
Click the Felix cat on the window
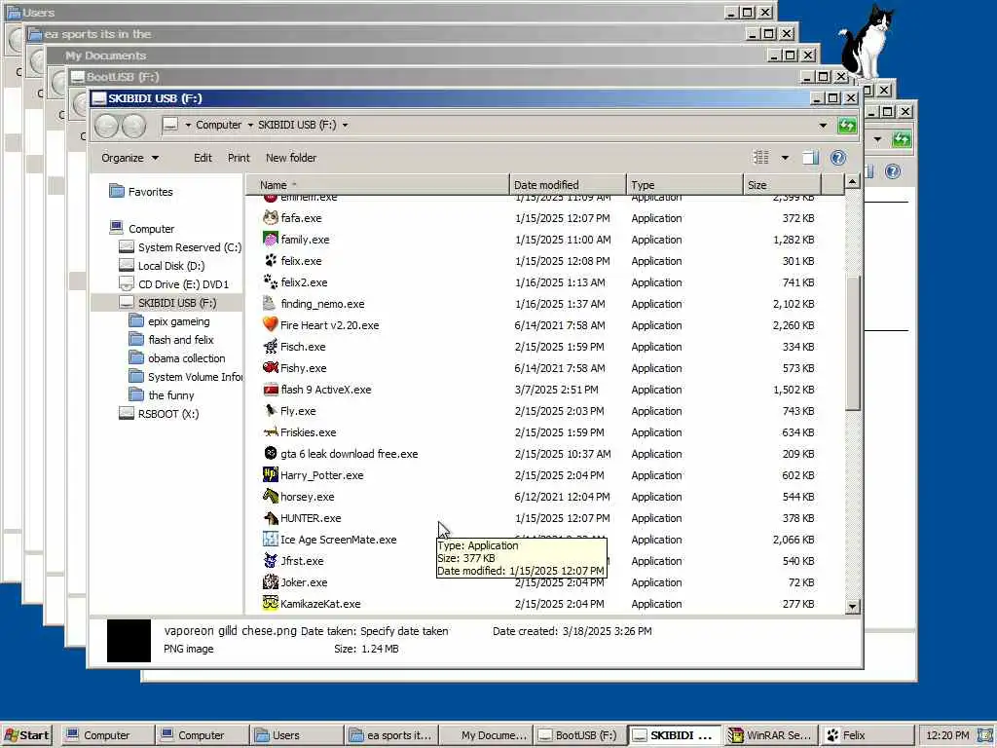868,42
